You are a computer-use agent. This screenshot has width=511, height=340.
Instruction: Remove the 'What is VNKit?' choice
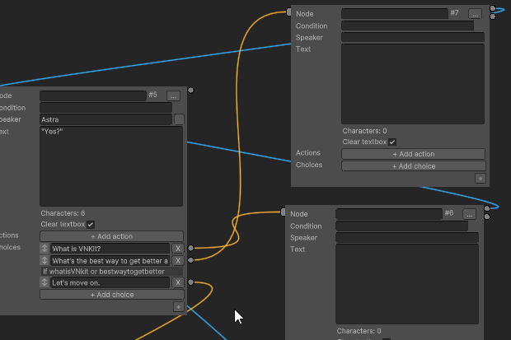[x=177, y=248]
